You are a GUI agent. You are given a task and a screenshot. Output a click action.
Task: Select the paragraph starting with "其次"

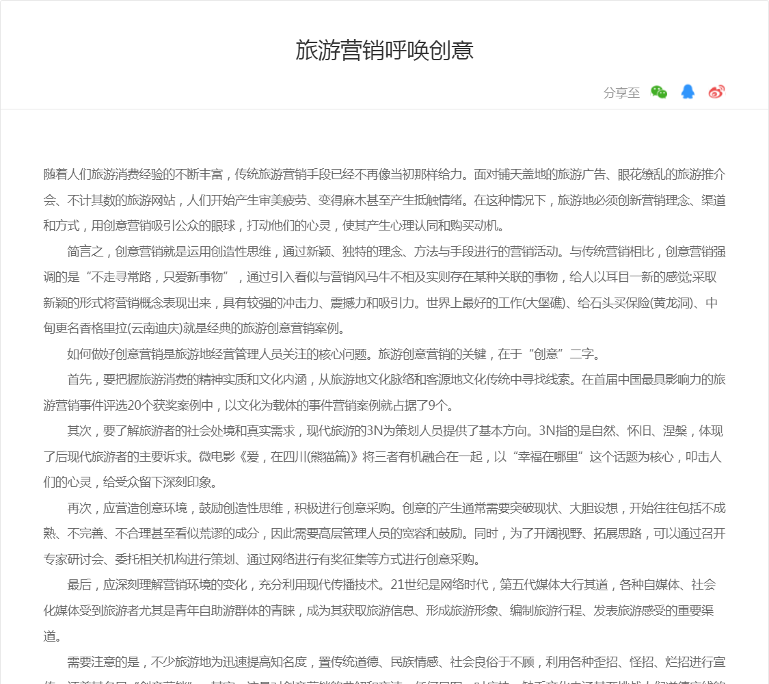click(384, 456)
